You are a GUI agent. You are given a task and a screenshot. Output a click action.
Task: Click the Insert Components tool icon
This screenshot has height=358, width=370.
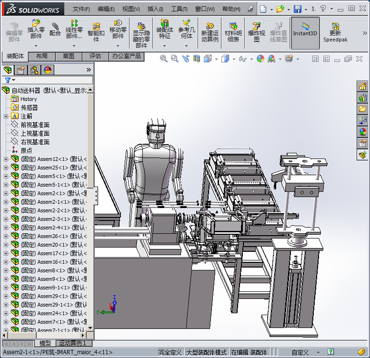(x=36, y=23)
